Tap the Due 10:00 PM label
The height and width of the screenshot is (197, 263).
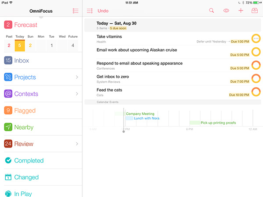[239, 95]
